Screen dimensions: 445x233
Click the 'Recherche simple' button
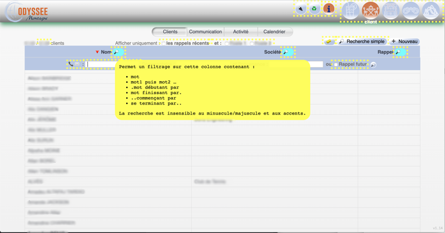tap(362, 42)
